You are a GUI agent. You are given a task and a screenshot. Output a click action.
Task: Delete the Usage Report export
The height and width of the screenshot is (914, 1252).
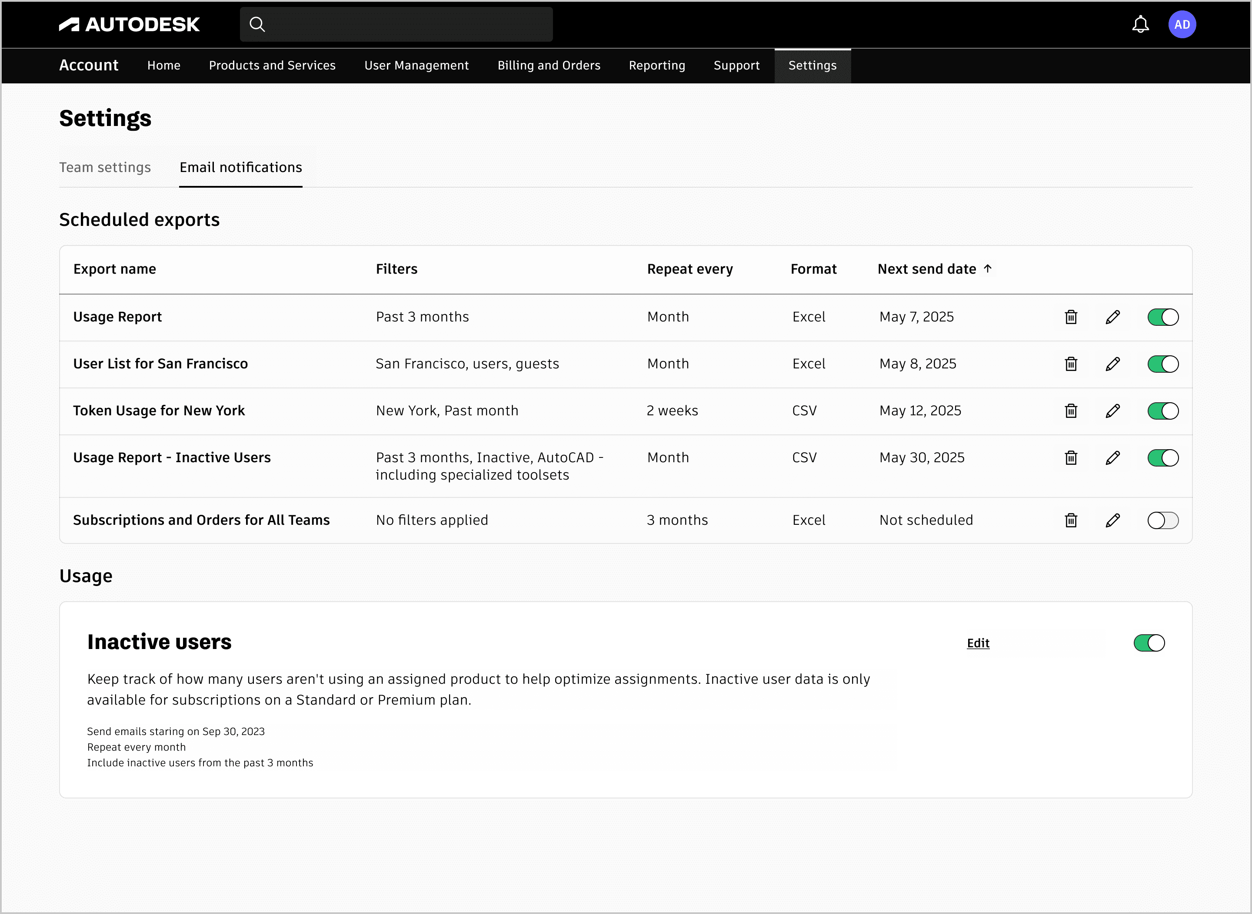point(1070,317)
